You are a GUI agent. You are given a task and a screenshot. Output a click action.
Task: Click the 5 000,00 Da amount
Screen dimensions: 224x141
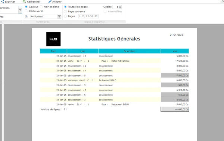coord(182,56)
